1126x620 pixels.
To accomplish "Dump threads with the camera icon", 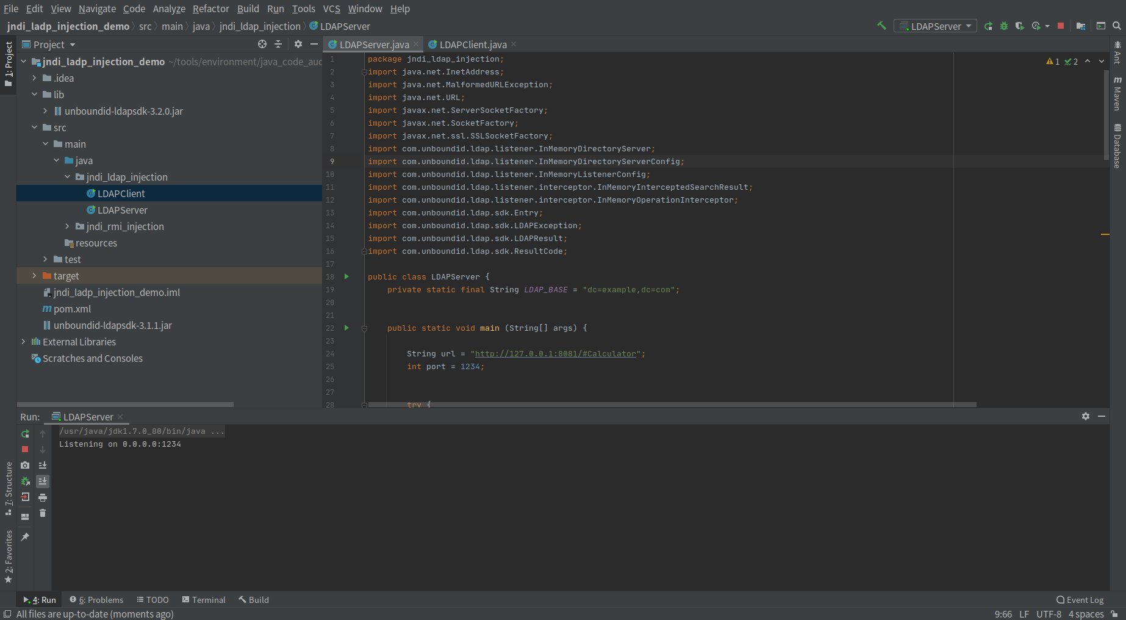I will 25,465.
